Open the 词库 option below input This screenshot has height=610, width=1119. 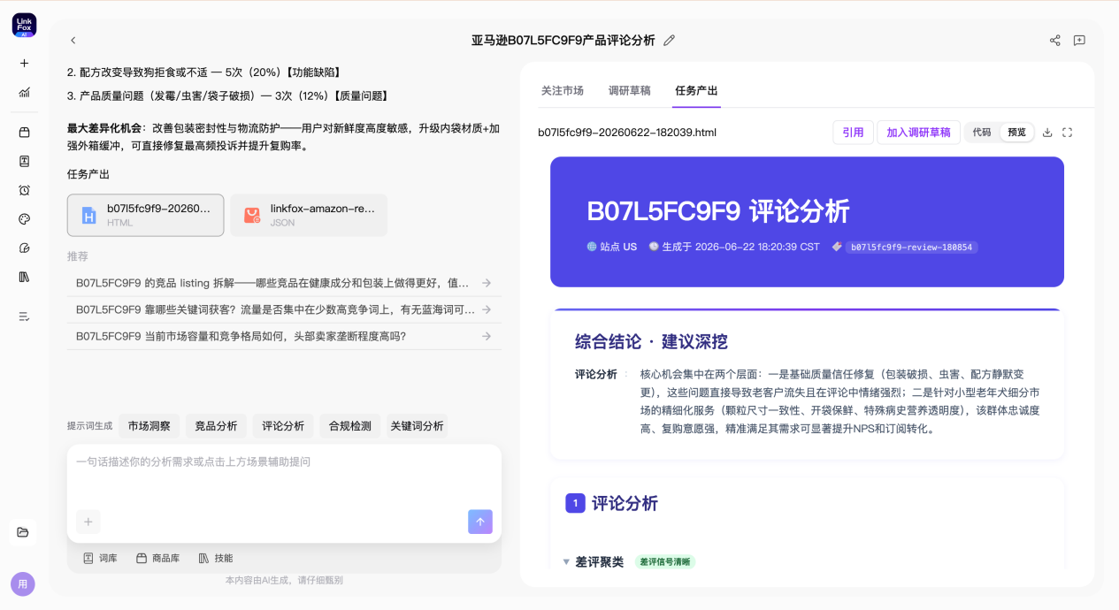(100, 558)
